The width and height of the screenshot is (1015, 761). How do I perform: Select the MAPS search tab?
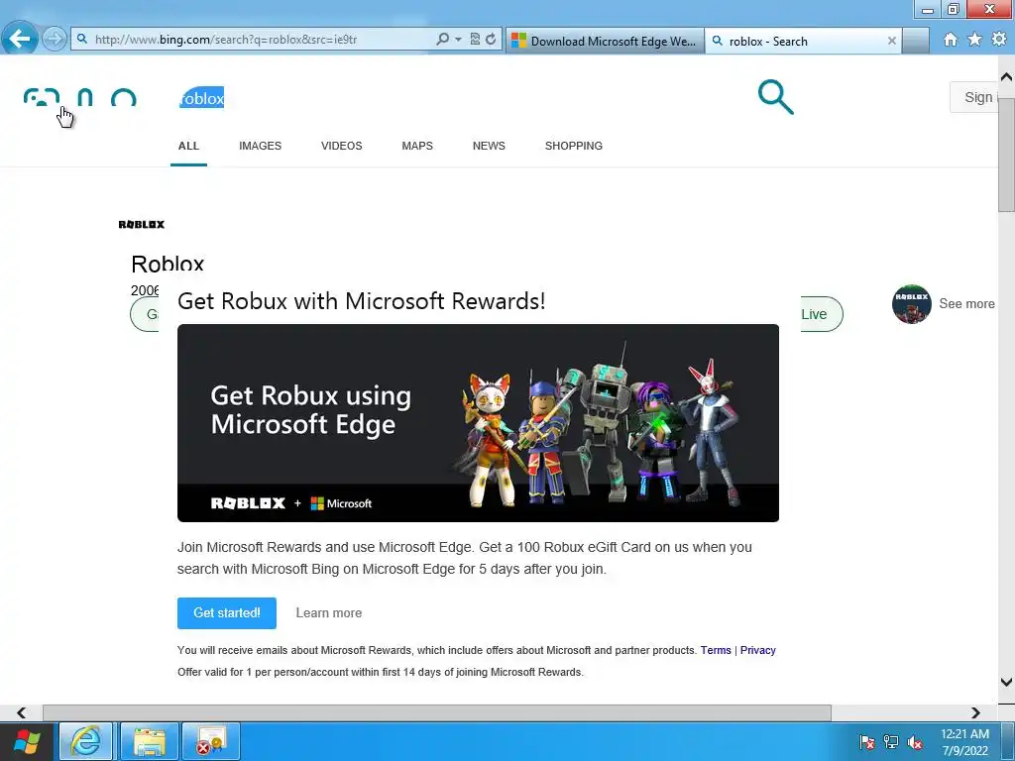[417, 146]
